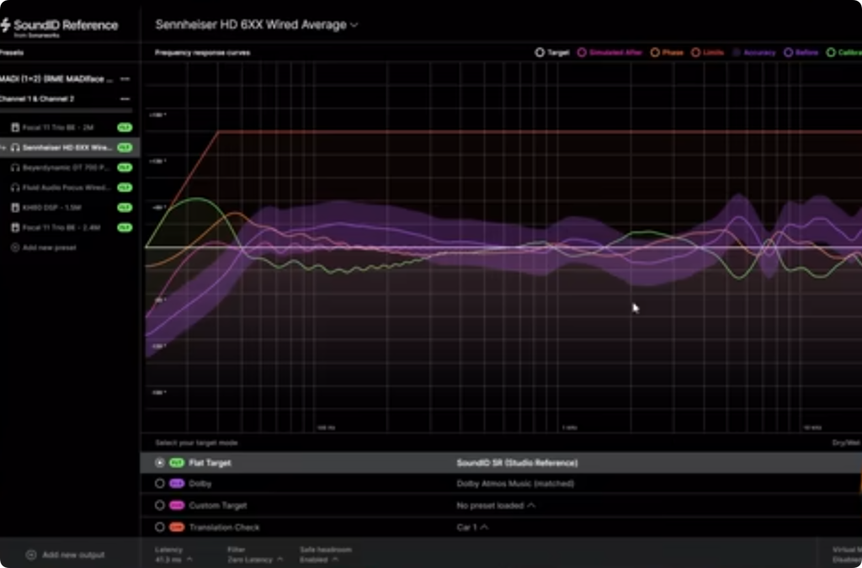Image resolution: width=862 pixels, height=568 pixels.
Task: Click the green FLT badge on KH80 DSP preset
Action: tap(125, 208)
